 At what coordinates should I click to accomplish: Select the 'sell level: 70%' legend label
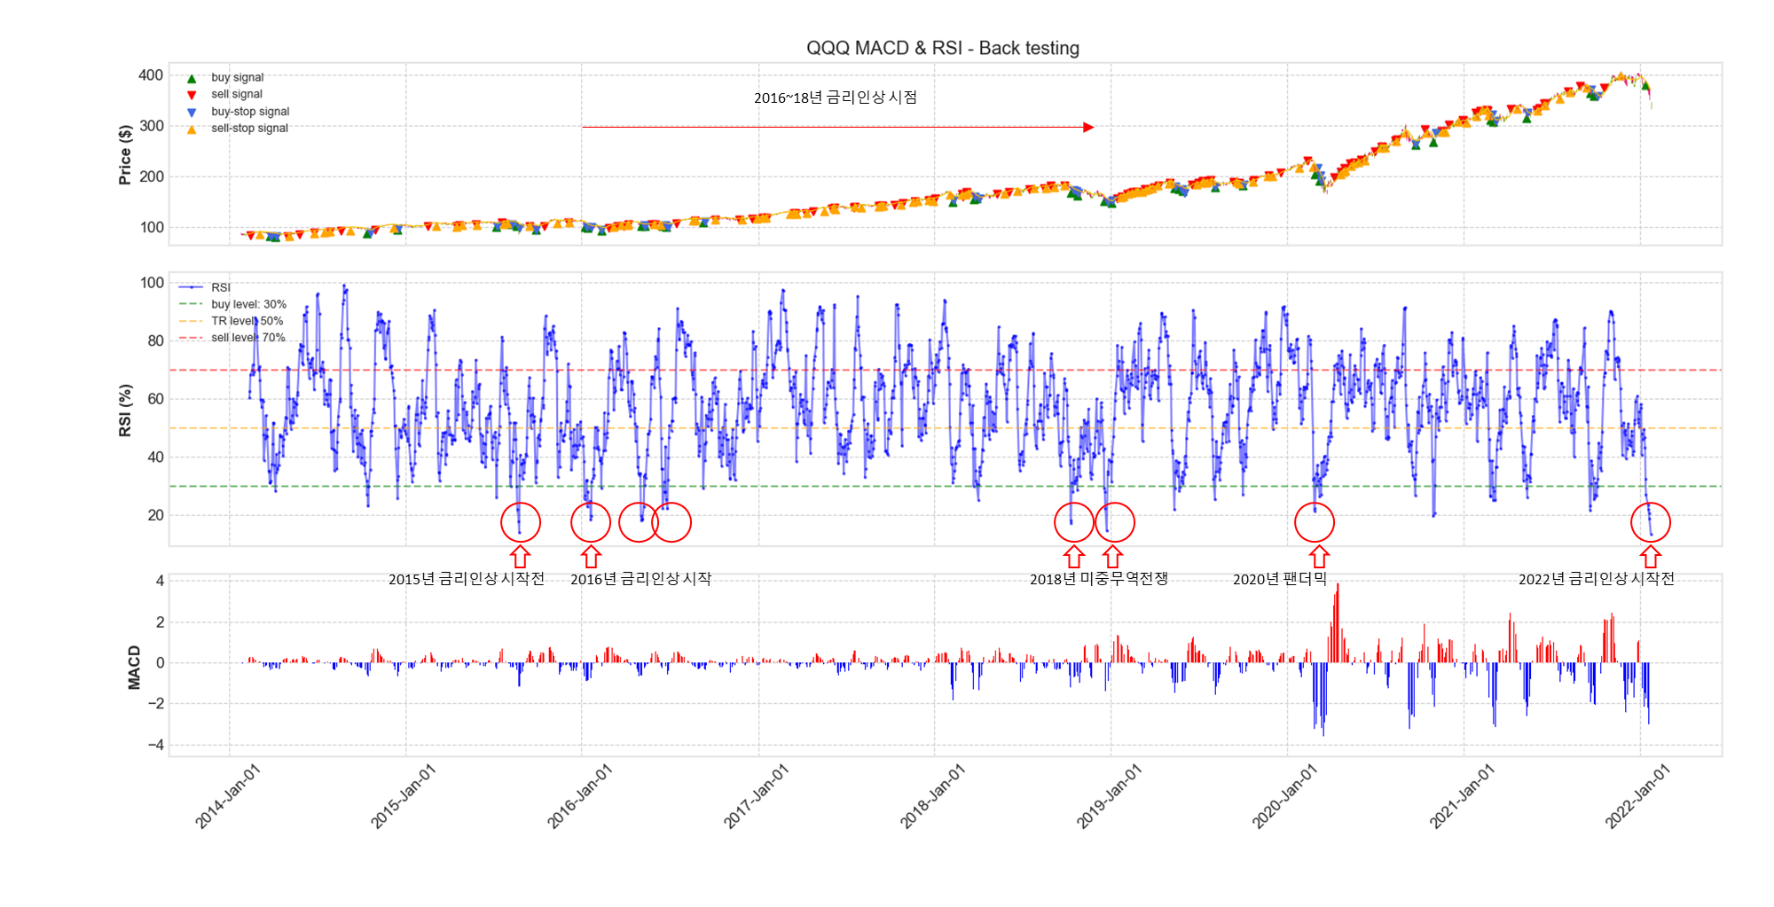[x=248, y=338]
